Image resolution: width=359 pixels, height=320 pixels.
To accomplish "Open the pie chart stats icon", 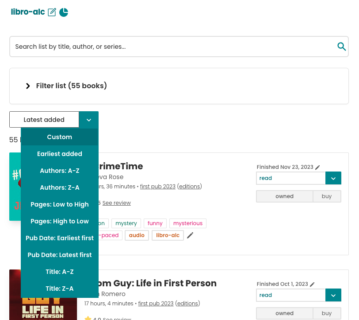I will 64,12.
